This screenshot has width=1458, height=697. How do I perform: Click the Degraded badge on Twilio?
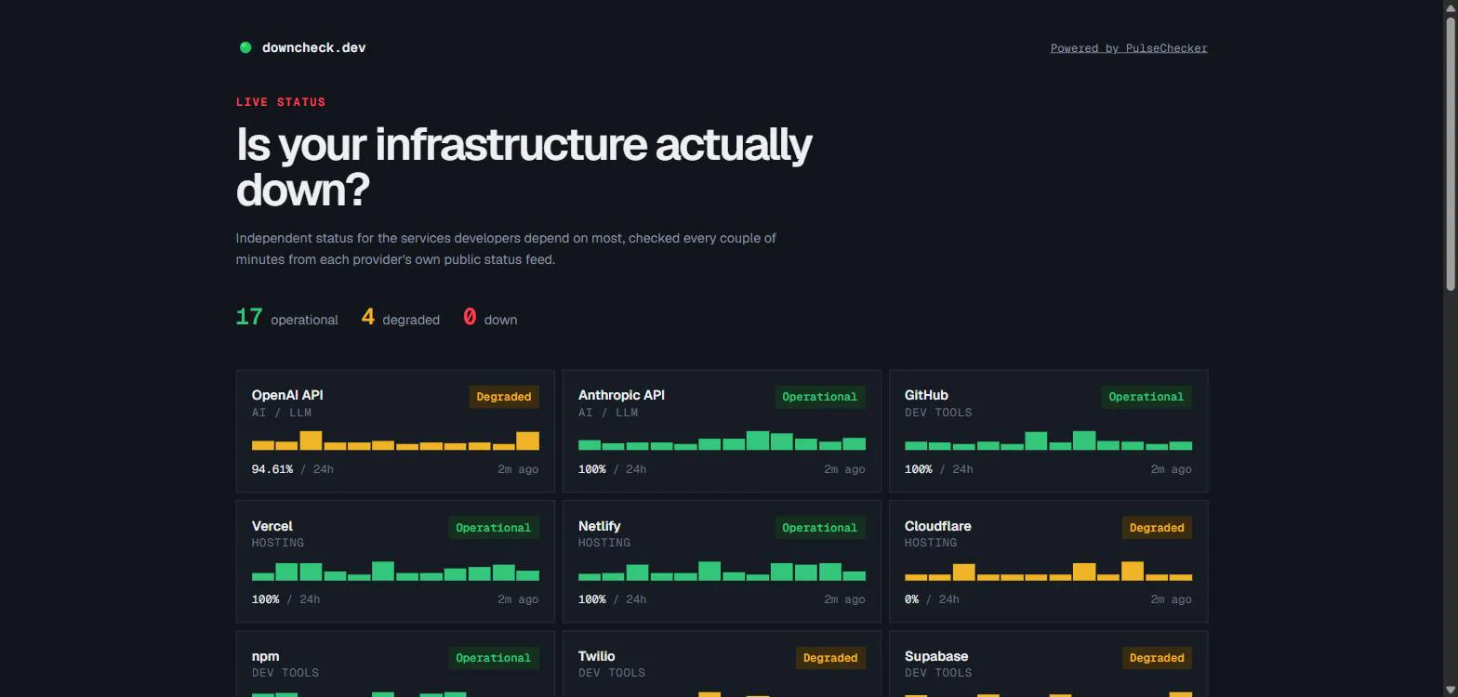click(x=830, y=658)
